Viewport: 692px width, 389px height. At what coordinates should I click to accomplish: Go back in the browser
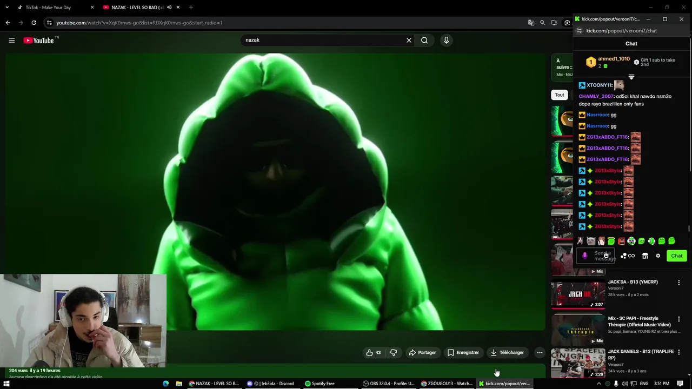pos(8,23)
